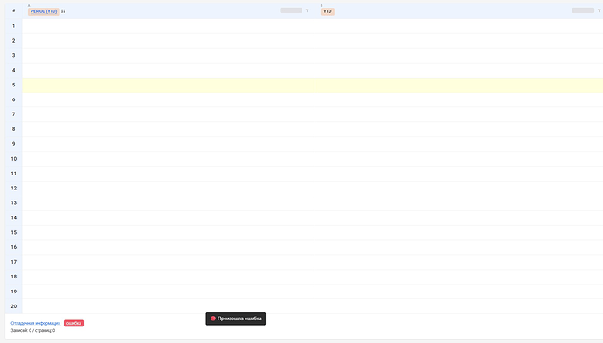This screenshot has width=603, height=343.
Task: Select row number 16
Action: (14, 247)
